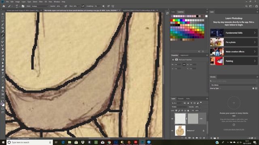Open the Image menu
This screenshot has height=145, width=259.
[x=17, y=2]
